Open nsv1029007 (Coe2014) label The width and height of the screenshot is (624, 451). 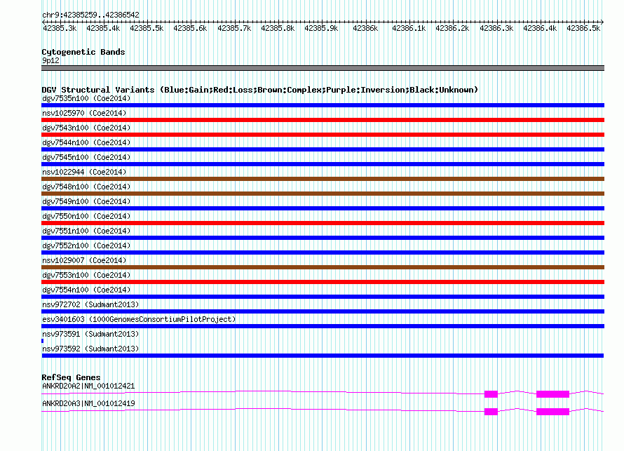click(x=84, y=260)
